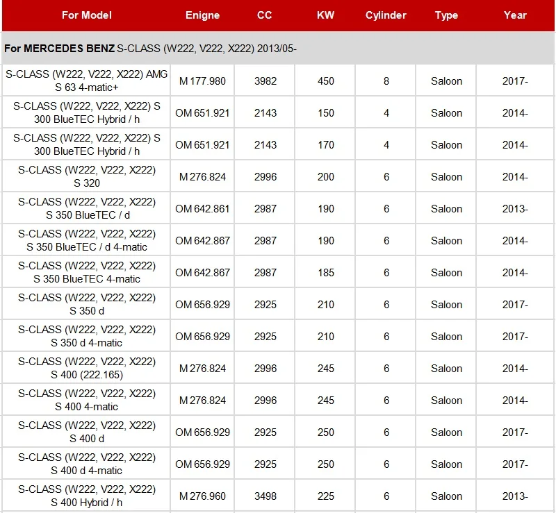
Task: Select the 'S 400 4-matic' model cell
Action: [86, 399]
